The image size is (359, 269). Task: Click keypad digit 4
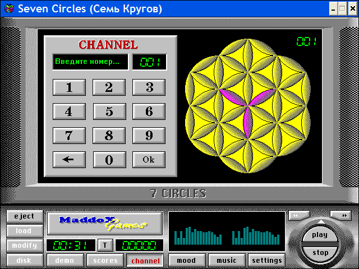[69, 112]
